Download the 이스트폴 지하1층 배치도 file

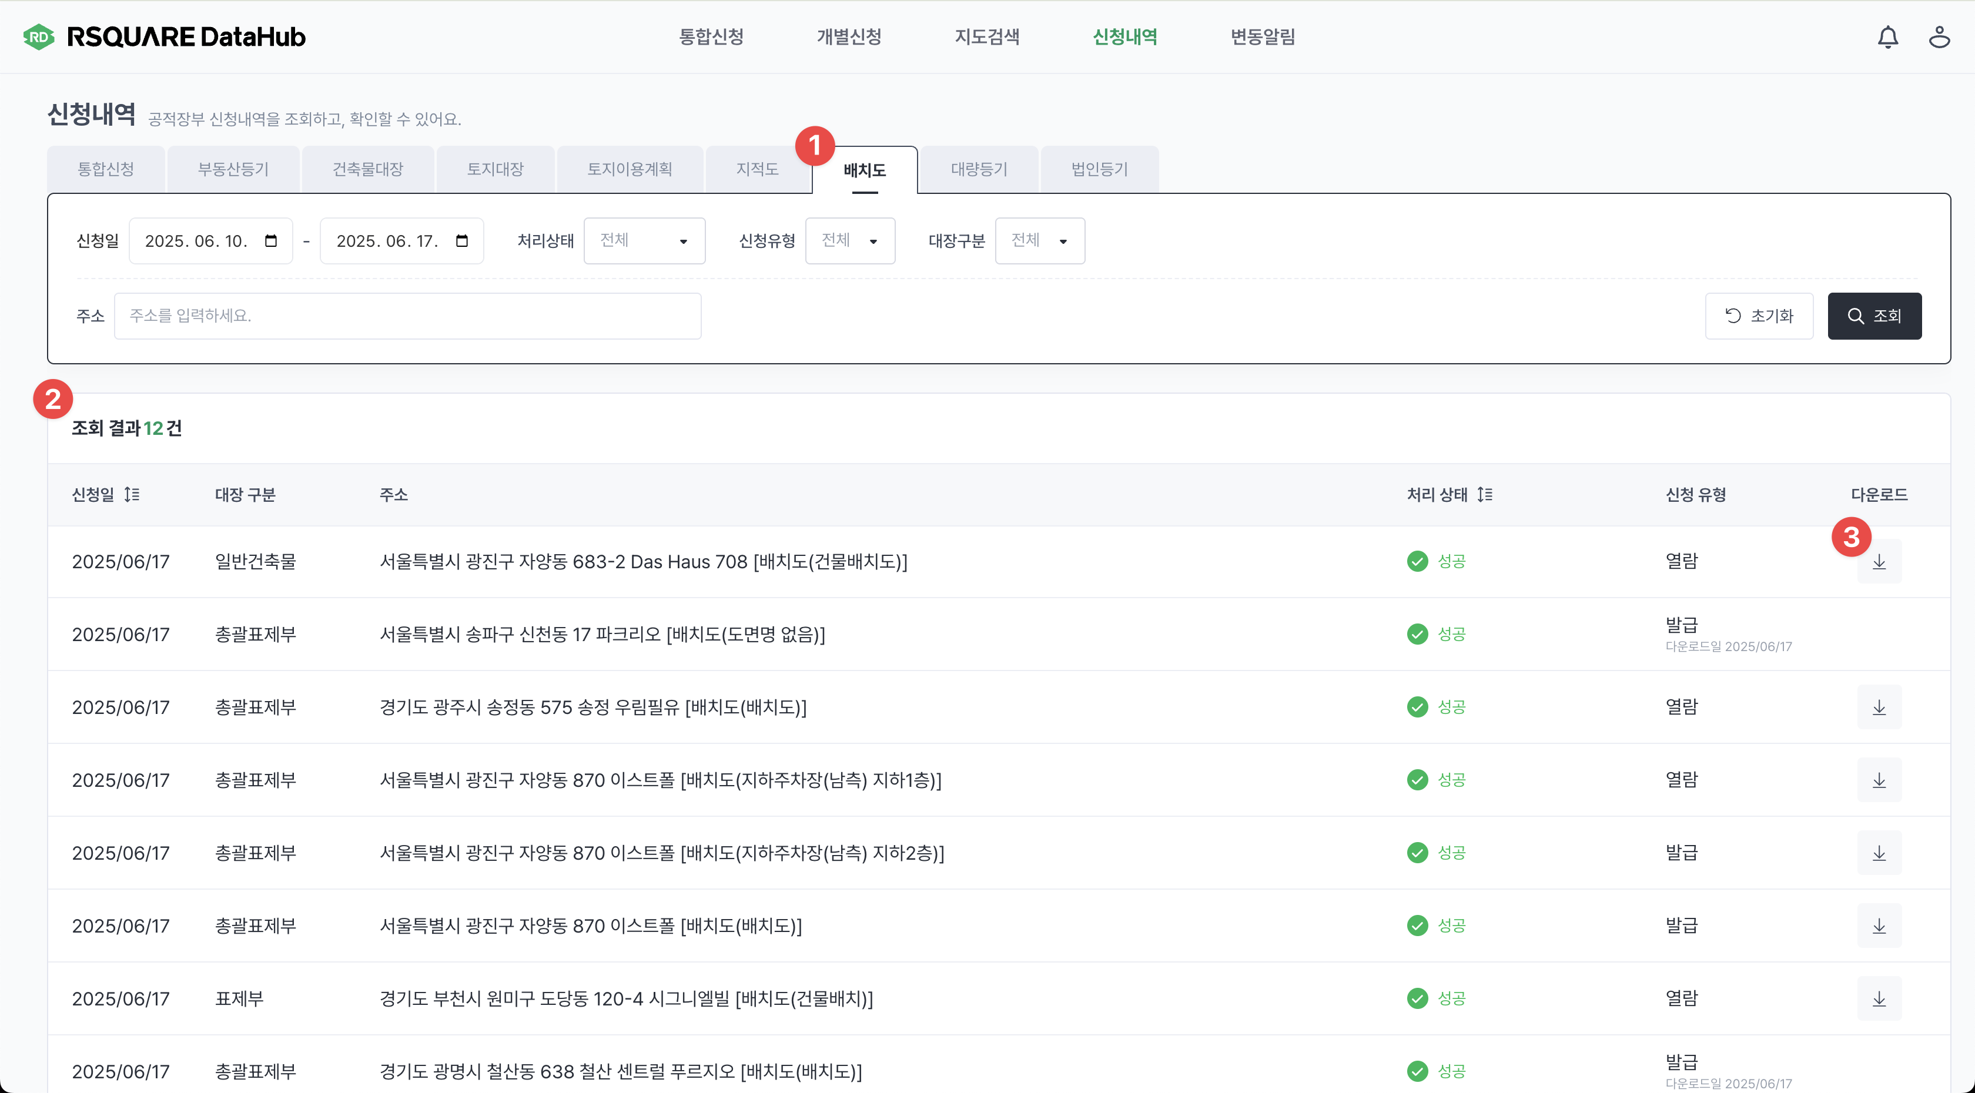tap(1879, 780)
